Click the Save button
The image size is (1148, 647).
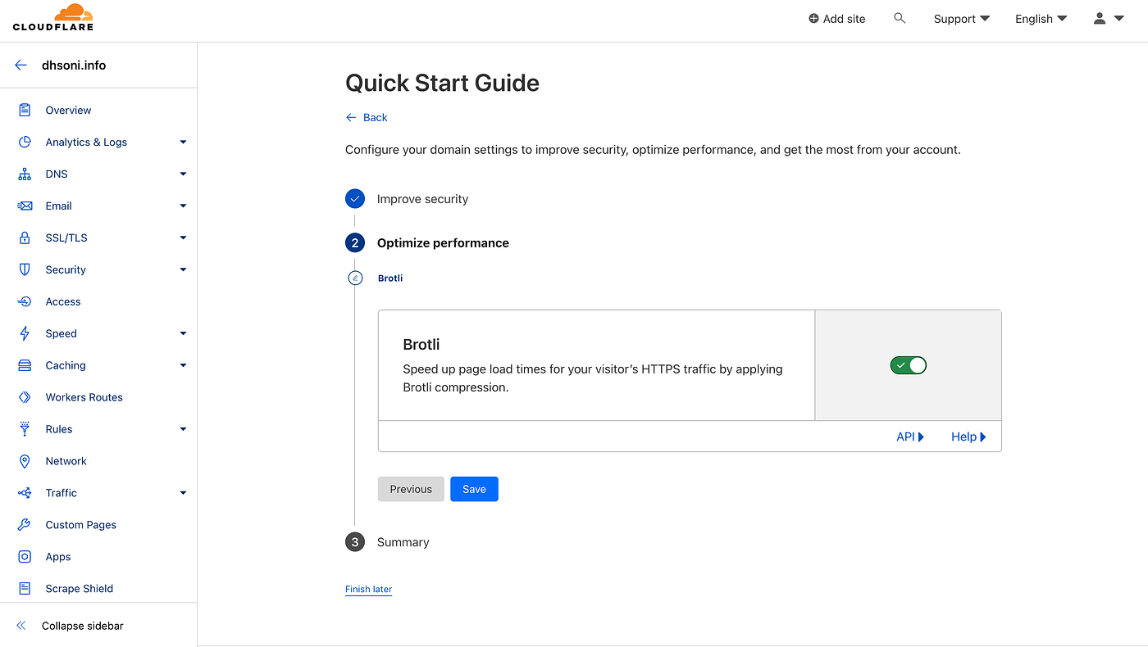point(474,489)
